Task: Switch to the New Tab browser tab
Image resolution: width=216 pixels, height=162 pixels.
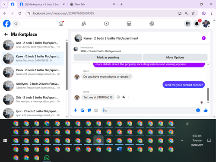Action: [x=92, y=4]
